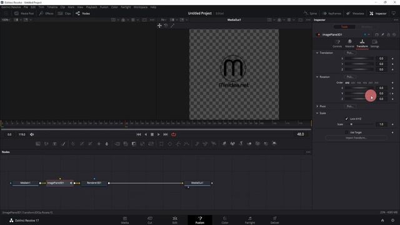
Task: Toggle the Clips panel
Action: [64, 13]
